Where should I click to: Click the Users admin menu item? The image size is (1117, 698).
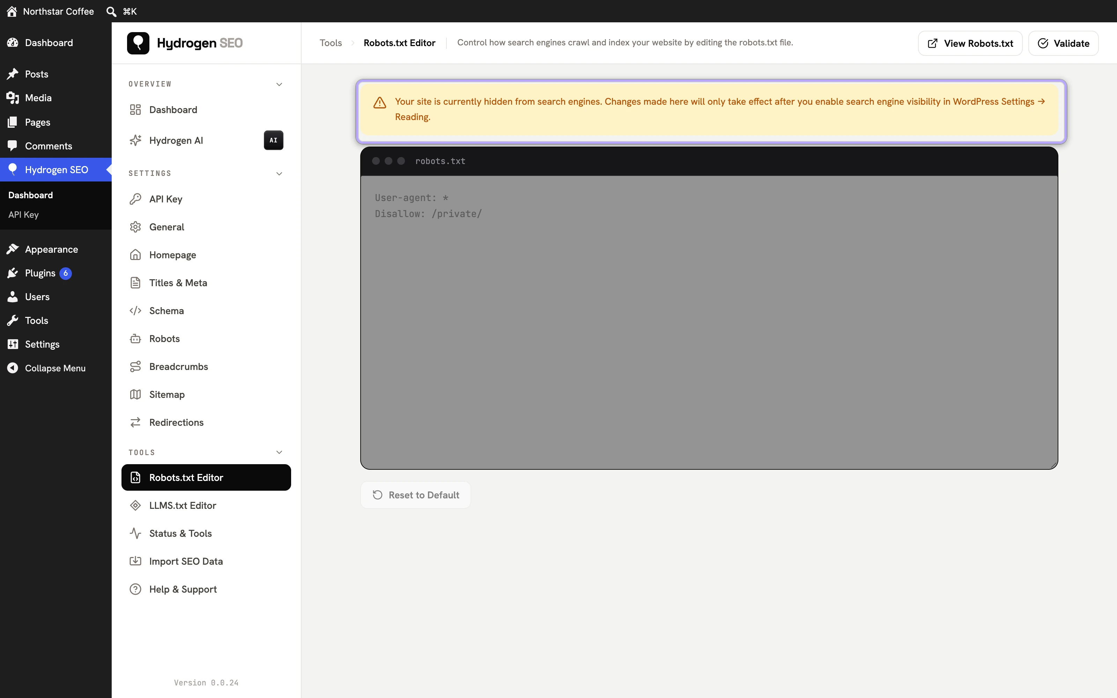56,297
